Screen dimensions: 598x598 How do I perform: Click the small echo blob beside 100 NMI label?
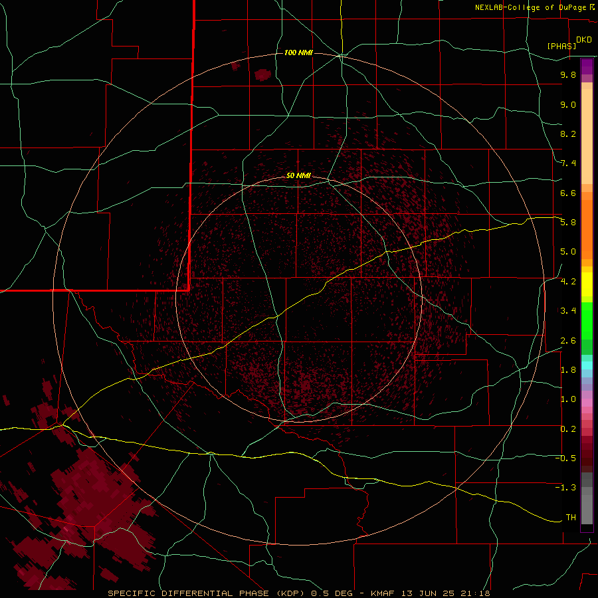point(262,74)
